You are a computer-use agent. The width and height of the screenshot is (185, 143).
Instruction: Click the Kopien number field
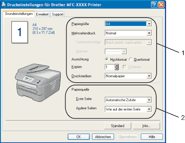(110, 67)
